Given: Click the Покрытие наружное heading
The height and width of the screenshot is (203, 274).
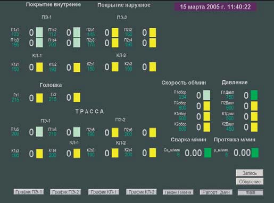Looking at the screenshot, I should pyautogui.click(x=124, y=5).
